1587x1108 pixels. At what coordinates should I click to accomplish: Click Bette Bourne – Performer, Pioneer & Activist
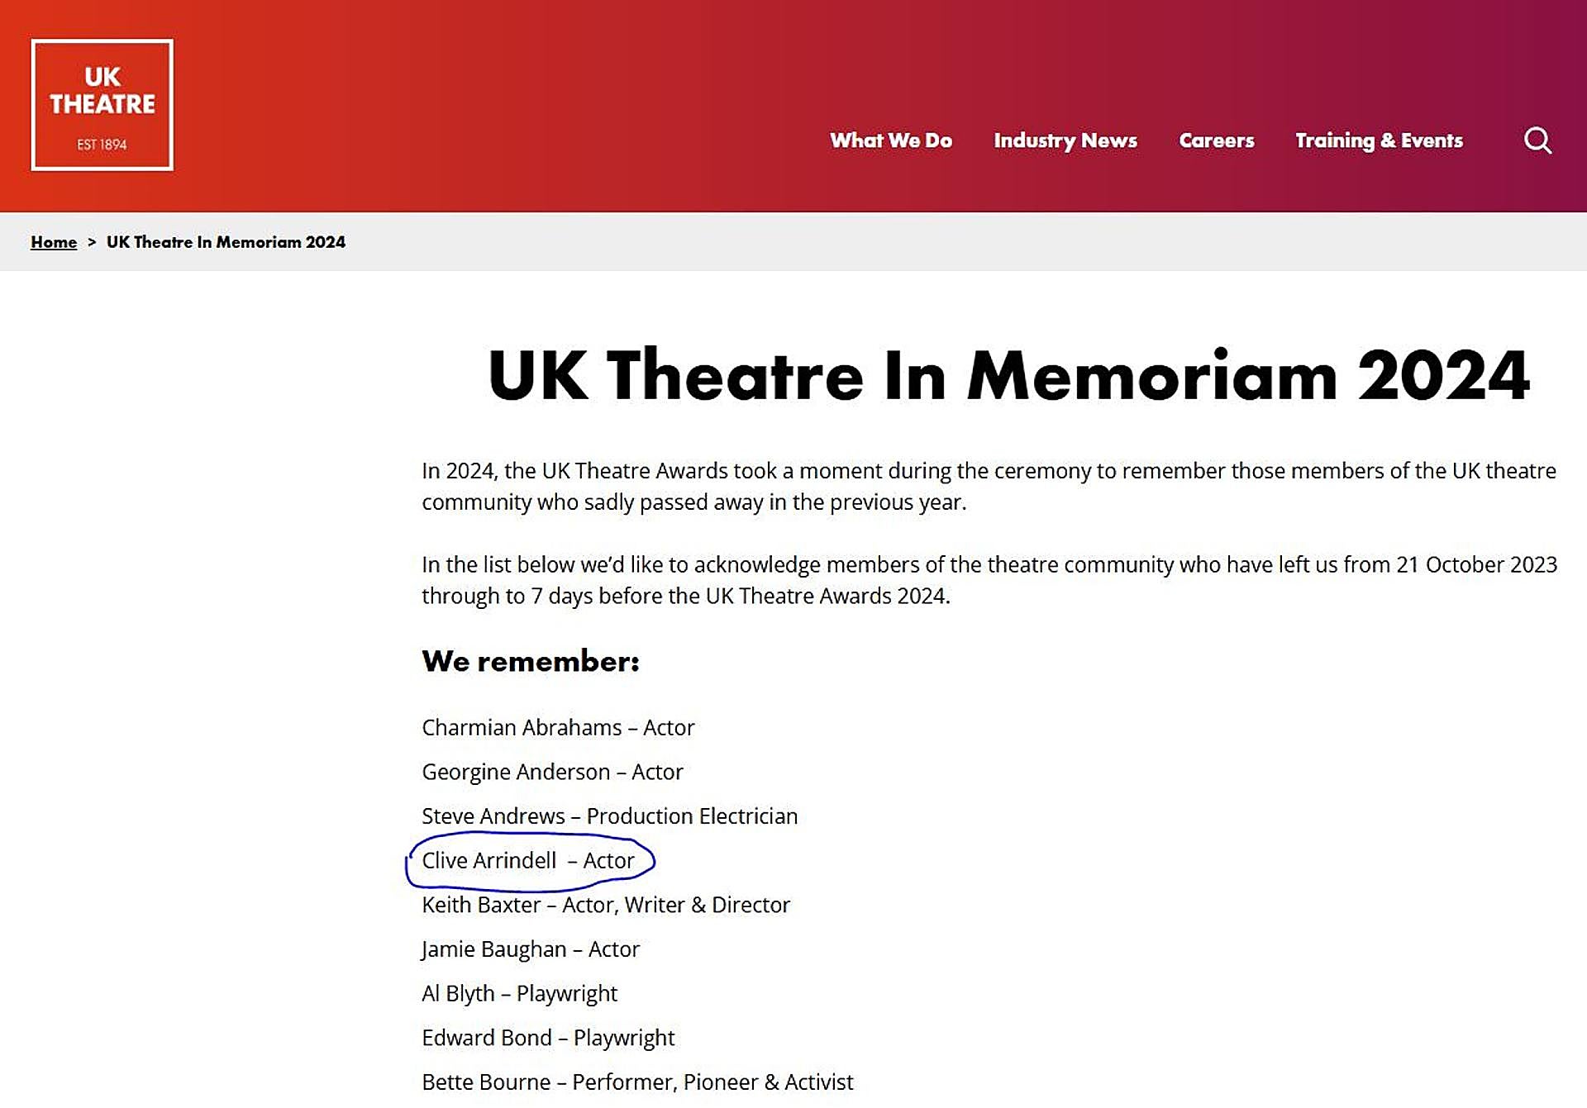(x=636, y=1082)
